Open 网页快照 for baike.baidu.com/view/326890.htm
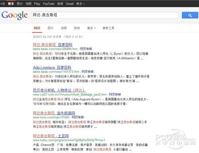Image resolution: width=199 pixels, height=153 pixels. [86, 49]
